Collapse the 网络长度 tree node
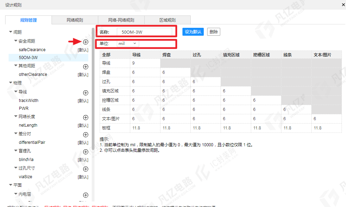This screenshot has height=207, width=346. [16, 116]
